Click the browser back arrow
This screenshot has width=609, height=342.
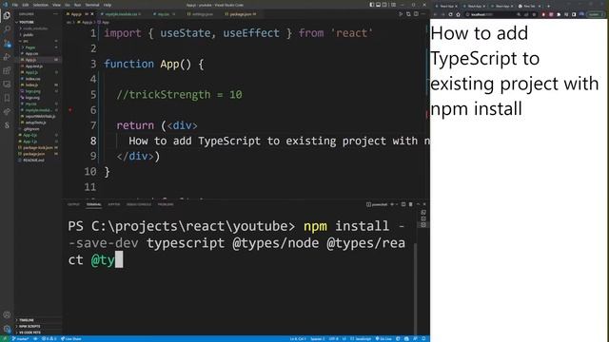[x=436, y=14]
